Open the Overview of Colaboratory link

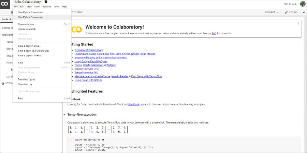(x=88, y=50)
